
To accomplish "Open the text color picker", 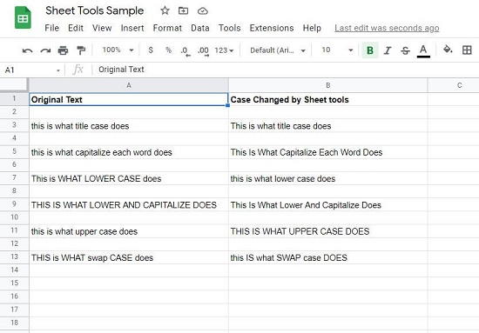I will point(423,50).
